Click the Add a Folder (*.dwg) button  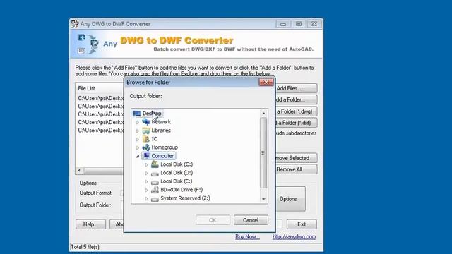296,111
